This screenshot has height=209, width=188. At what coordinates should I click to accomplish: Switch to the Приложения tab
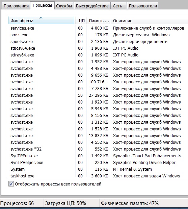tap(16, 6)
